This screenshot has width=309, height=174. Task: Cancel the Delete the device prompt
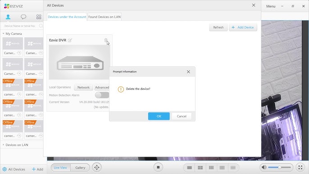click(x=182, y=116)
